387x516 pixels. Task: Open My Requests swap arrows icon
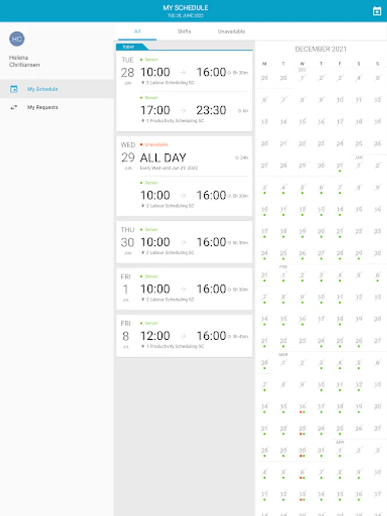(x=14, y=107)
